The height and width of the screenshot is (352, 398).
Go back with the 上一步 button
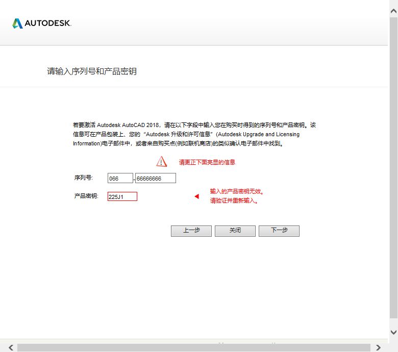(191, 231)
